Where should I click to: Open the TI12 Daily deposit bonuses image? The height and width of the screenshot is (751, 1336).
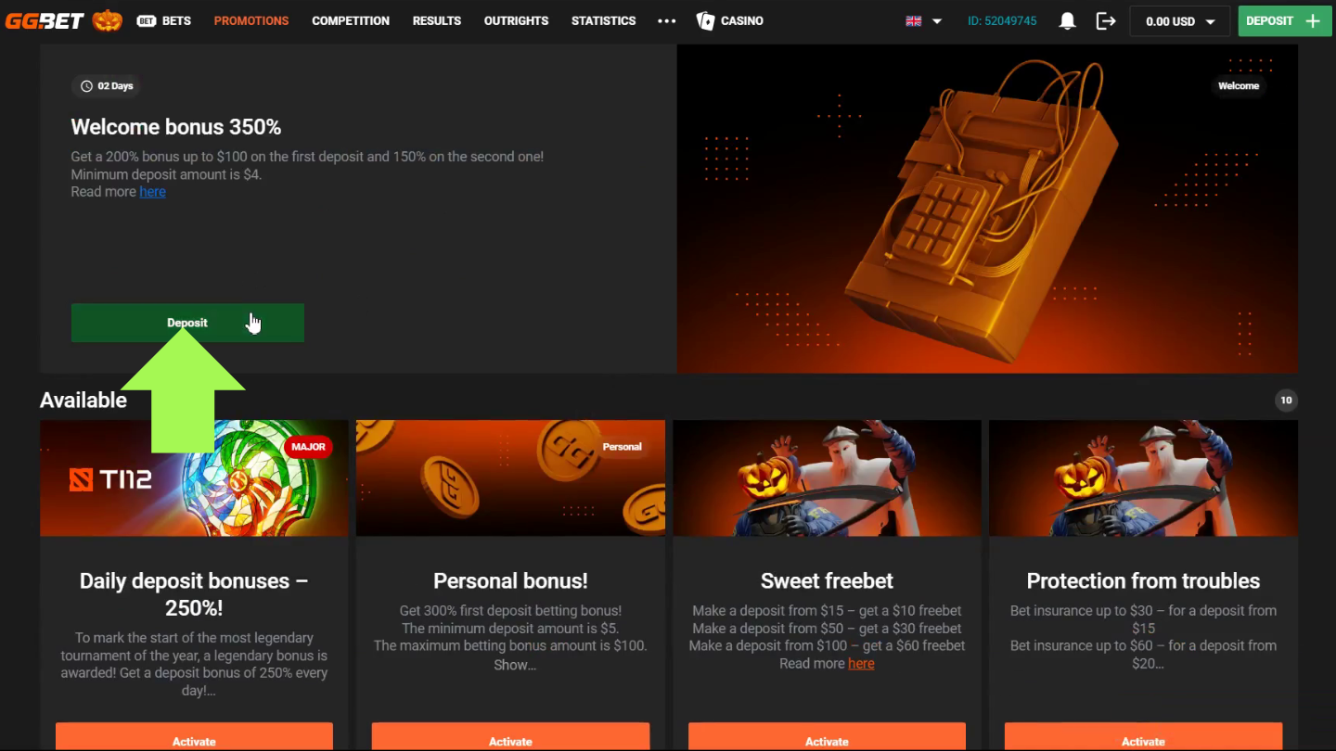click(194, 478)
